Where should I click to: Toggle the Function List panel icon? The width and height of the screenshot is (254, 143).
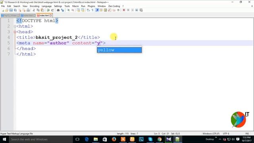(x=110, y=10)
